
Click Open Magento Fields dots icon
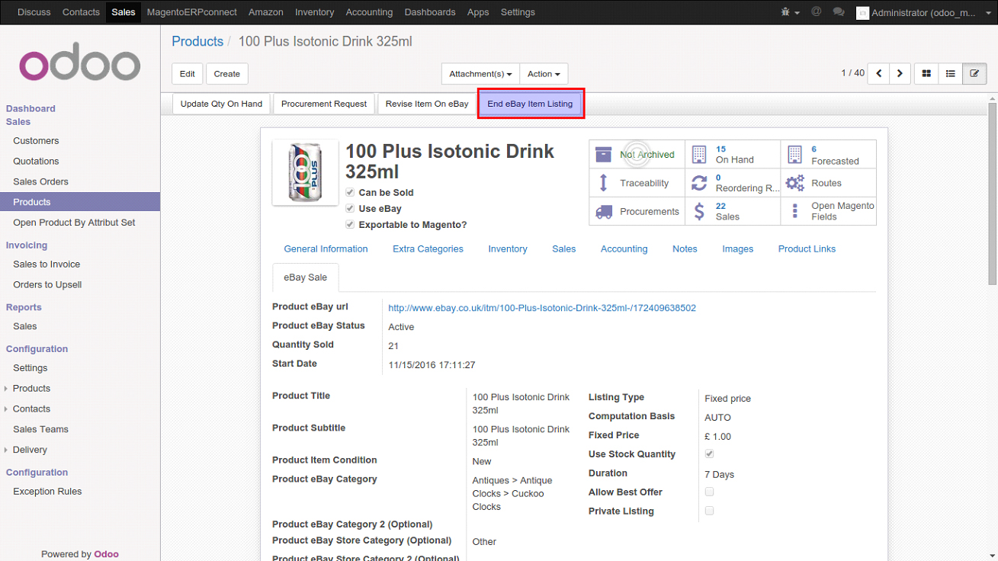point(795,211)
